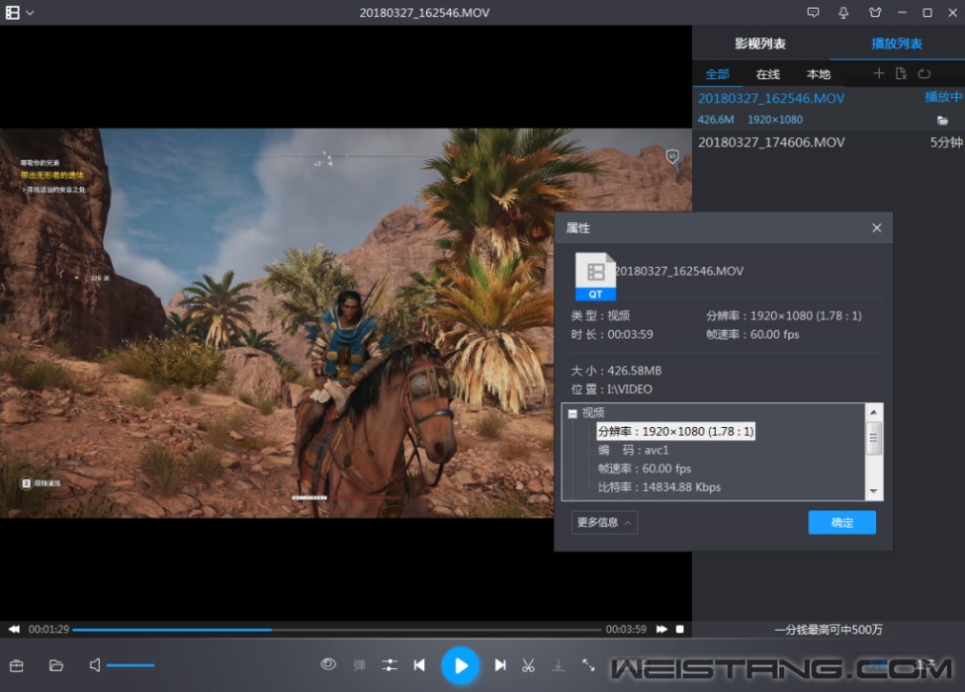Collapse details with 更多信息 button
Image resolution: width=965 pixels, height=692 pixels.
[604, 522]
